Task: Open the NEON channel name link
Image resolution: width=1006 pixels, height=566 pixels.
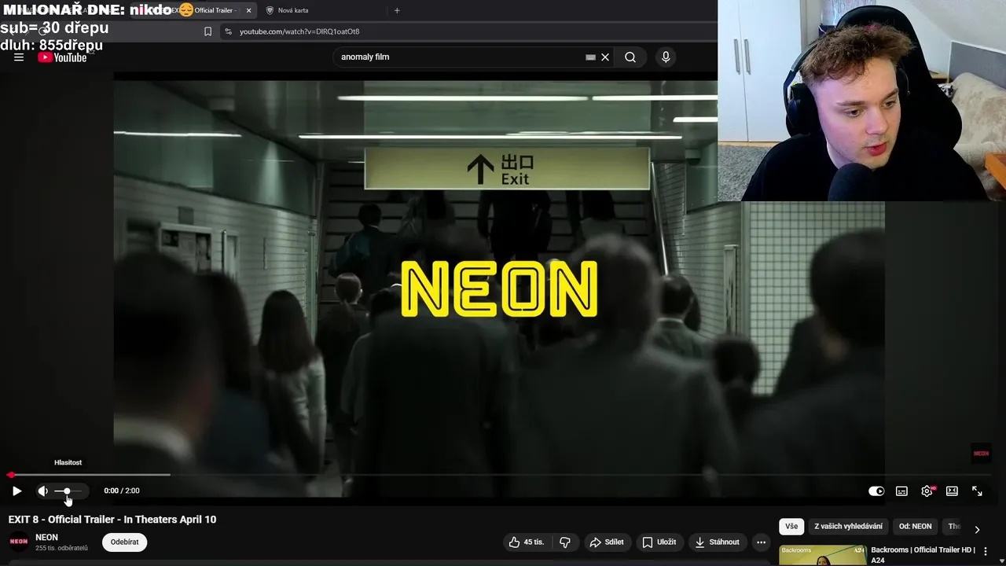Action: point(46,537)
